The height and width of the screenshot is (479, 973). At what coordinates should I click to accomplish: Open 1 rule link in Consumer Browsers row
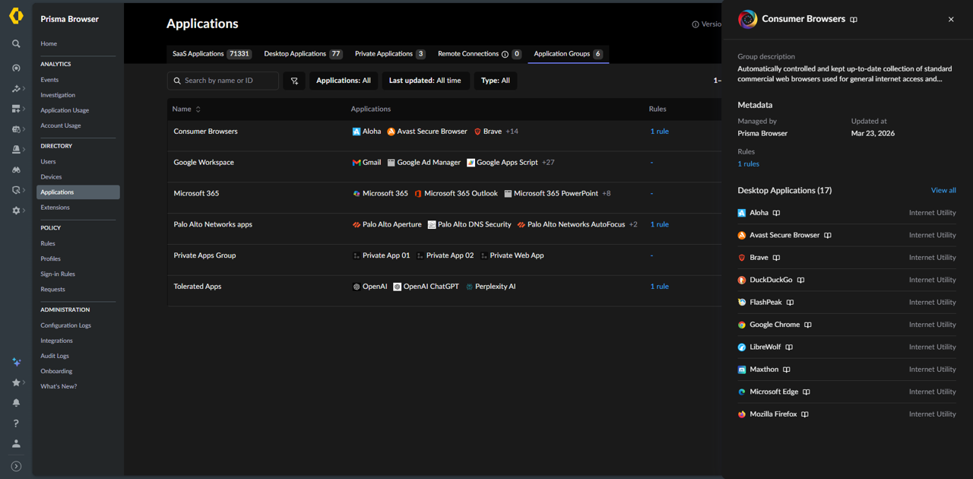pos(659,132)
